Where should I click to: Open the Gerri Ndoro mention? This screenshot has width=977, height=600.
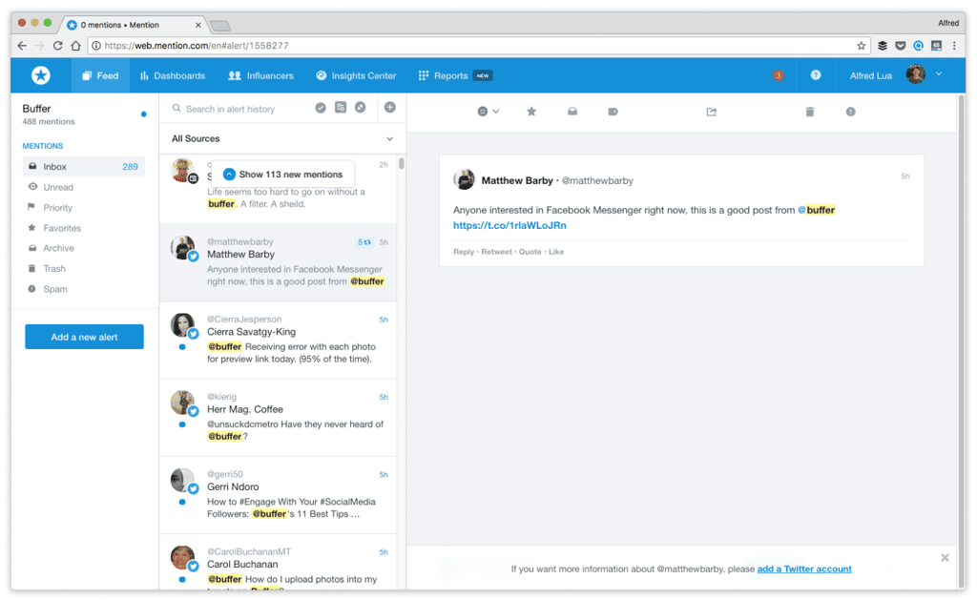click(278, 495)
